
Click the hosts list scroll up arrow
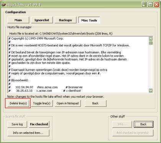click(x=151, y=39)
